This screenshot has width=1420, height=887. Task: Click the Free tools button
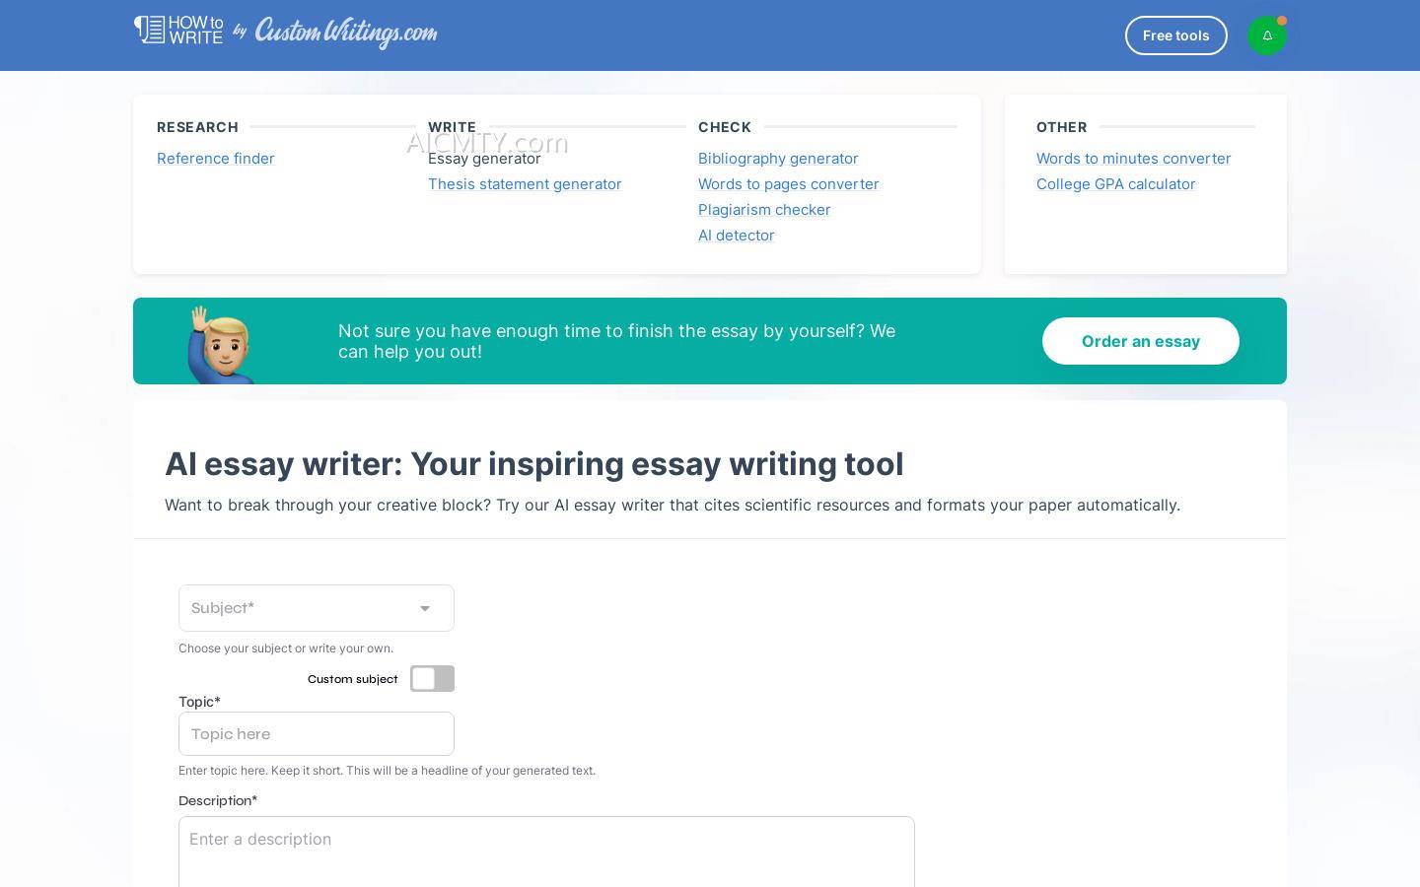(1175, 35)
